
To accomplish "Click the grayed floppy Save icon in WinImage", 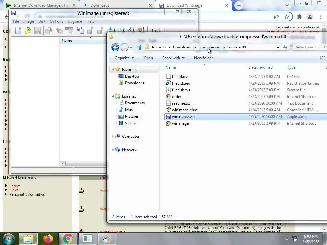I will tap(38, 31).
